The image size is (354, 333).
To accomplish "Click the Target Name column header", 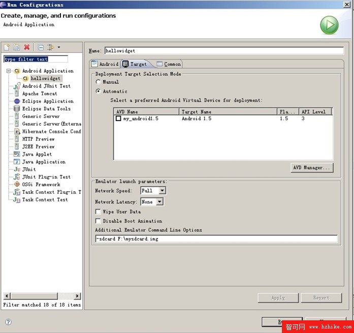I will click(228, 112).
